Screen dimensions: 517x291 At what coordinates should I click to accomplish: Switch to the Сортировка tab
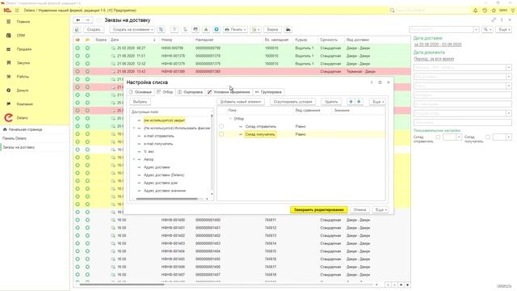click(x=191, y=92)
